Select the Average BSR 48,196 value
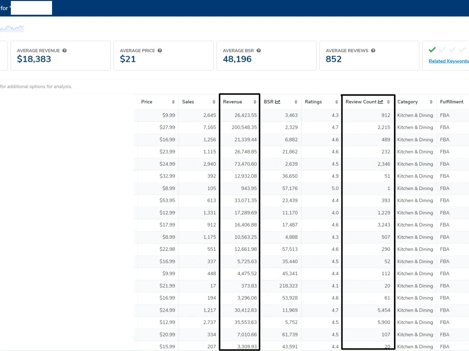The image size is (469, 351). point(237,59)
